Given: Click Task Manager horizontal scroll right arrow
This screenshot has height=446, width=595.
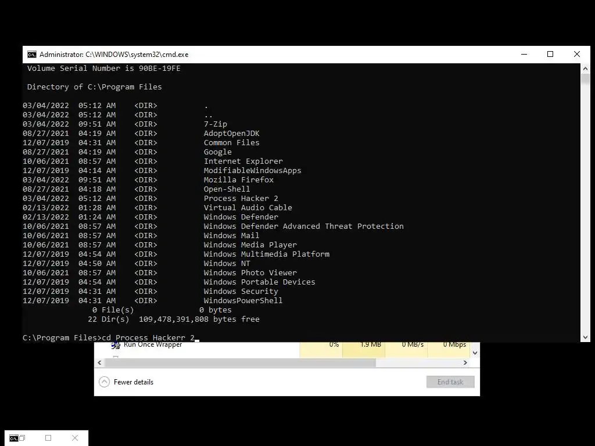Looking at the screenshot, I should pos(465,362).
